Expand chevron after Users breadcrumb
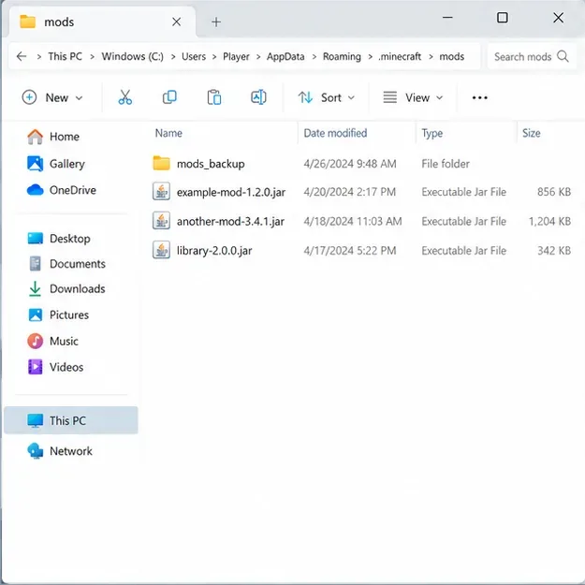This screenshot has height=585, width=585. [x=214, y=57]
